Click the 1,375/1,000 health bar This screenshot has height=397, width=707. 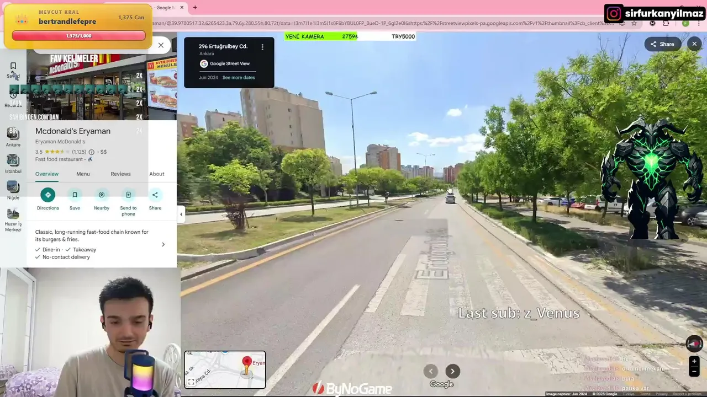78,36
